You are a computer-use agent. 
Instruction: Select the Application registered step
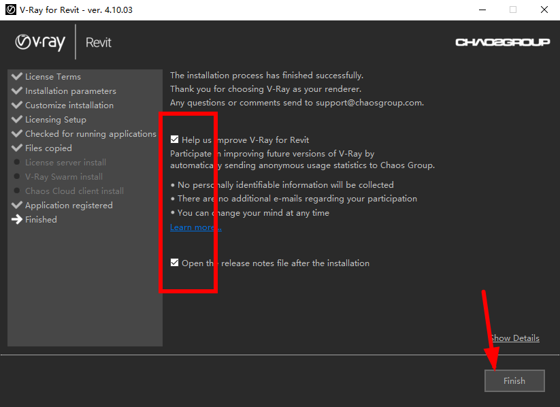point(69,206)
